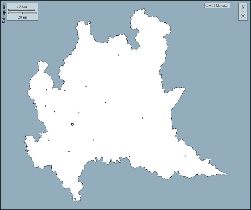Screen dimensions: 251x210
Task: Click the Brescia city dot in the east
Action: tap(142, 118)
